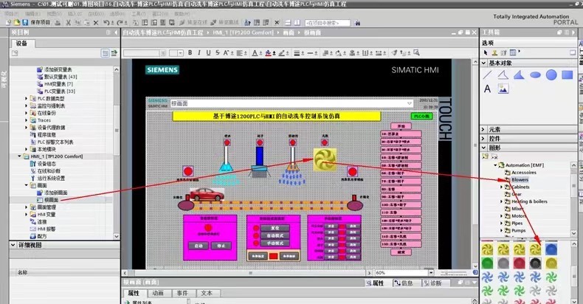Screen dimensions: 583x304
Task: Expand the Pumps graphics folder
Action: (x=501, y=230)
